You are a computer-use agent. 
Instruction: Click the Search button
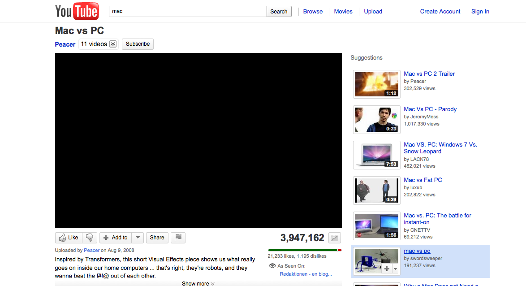click(x=279, y=11)
